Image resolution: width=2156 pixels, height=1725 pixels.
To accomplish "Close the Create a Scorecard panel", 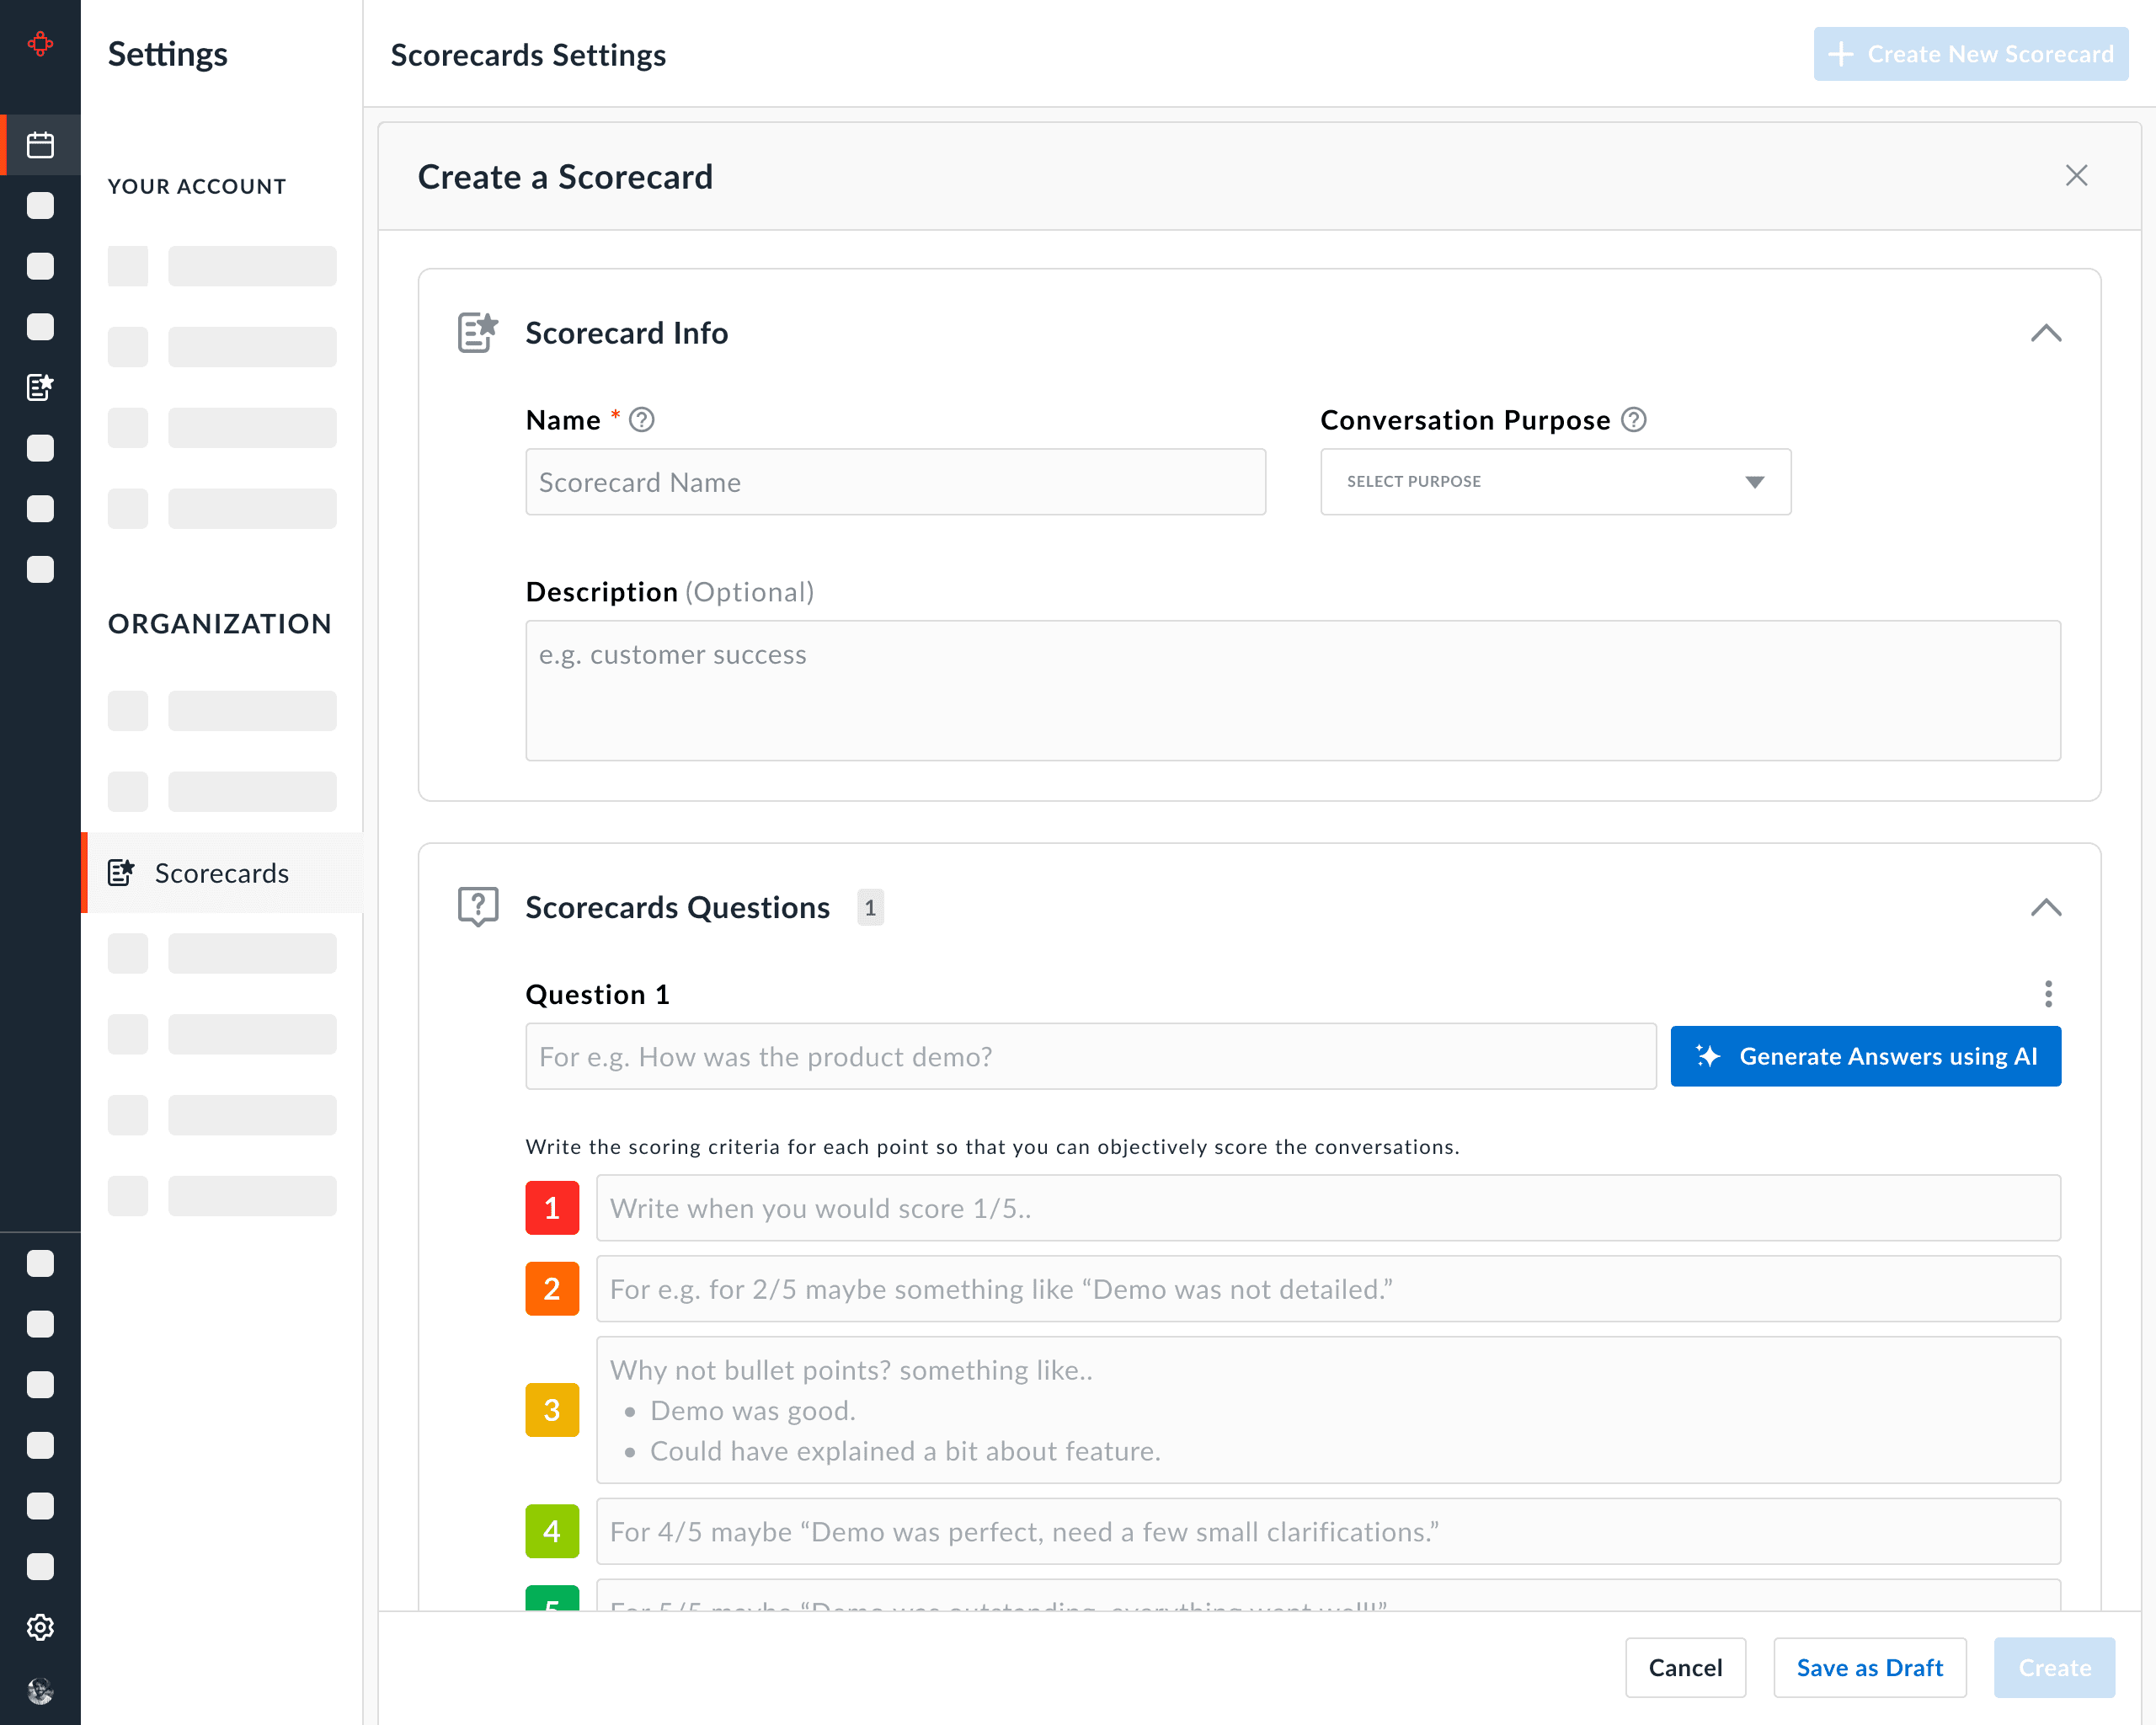I will 2076,176.
